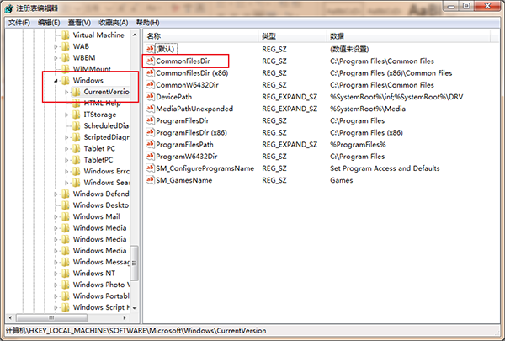This screenshot has width=505, height=341.
Task: Click the value icon beside SM_GamesName
Action: click(150, 179)
